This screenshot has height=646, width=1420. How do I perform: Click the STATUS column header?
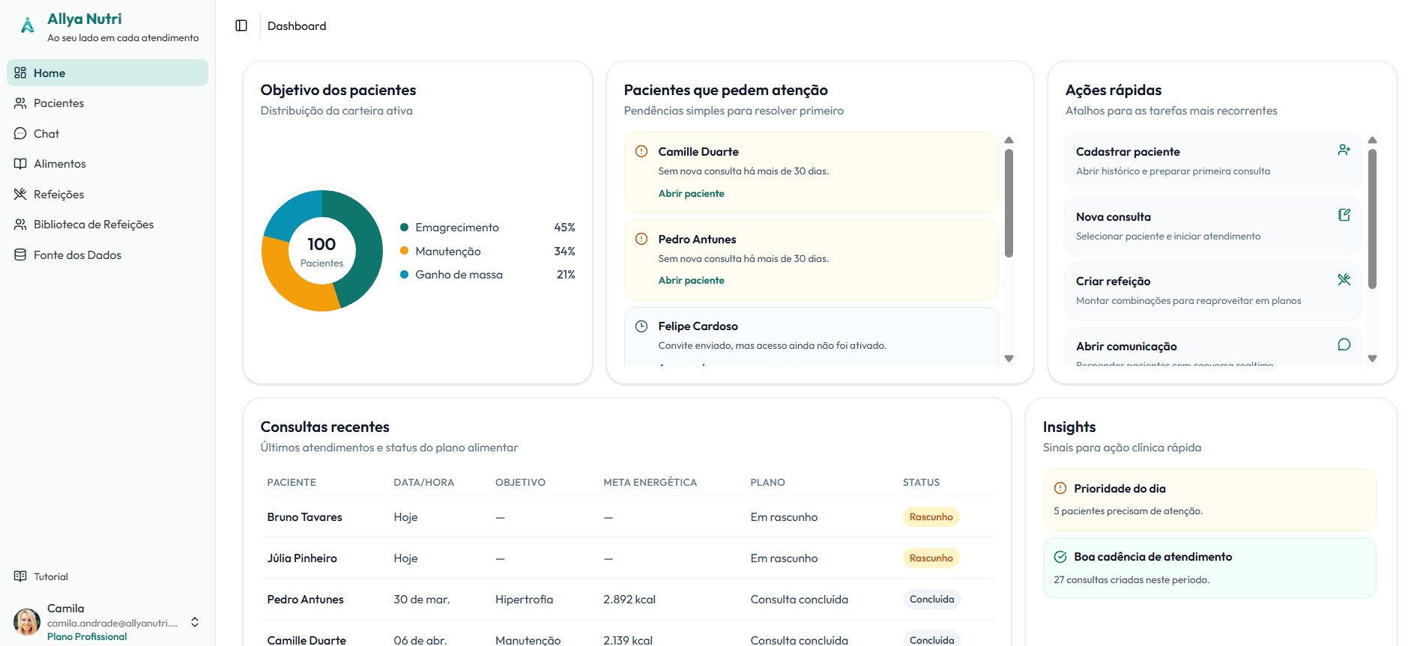921,482
